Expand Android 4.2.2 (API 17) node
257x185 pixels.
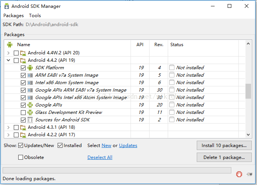click(9, 135)
